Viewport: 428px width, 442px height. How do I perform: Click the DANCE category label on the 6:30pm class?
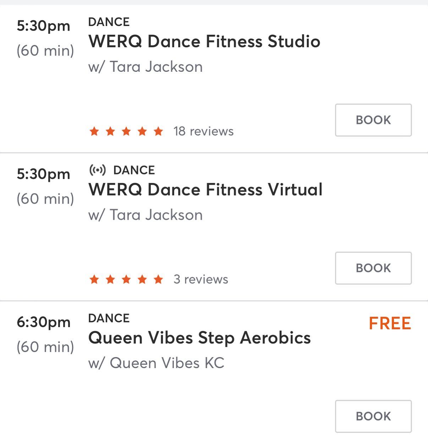coord(109,318)
